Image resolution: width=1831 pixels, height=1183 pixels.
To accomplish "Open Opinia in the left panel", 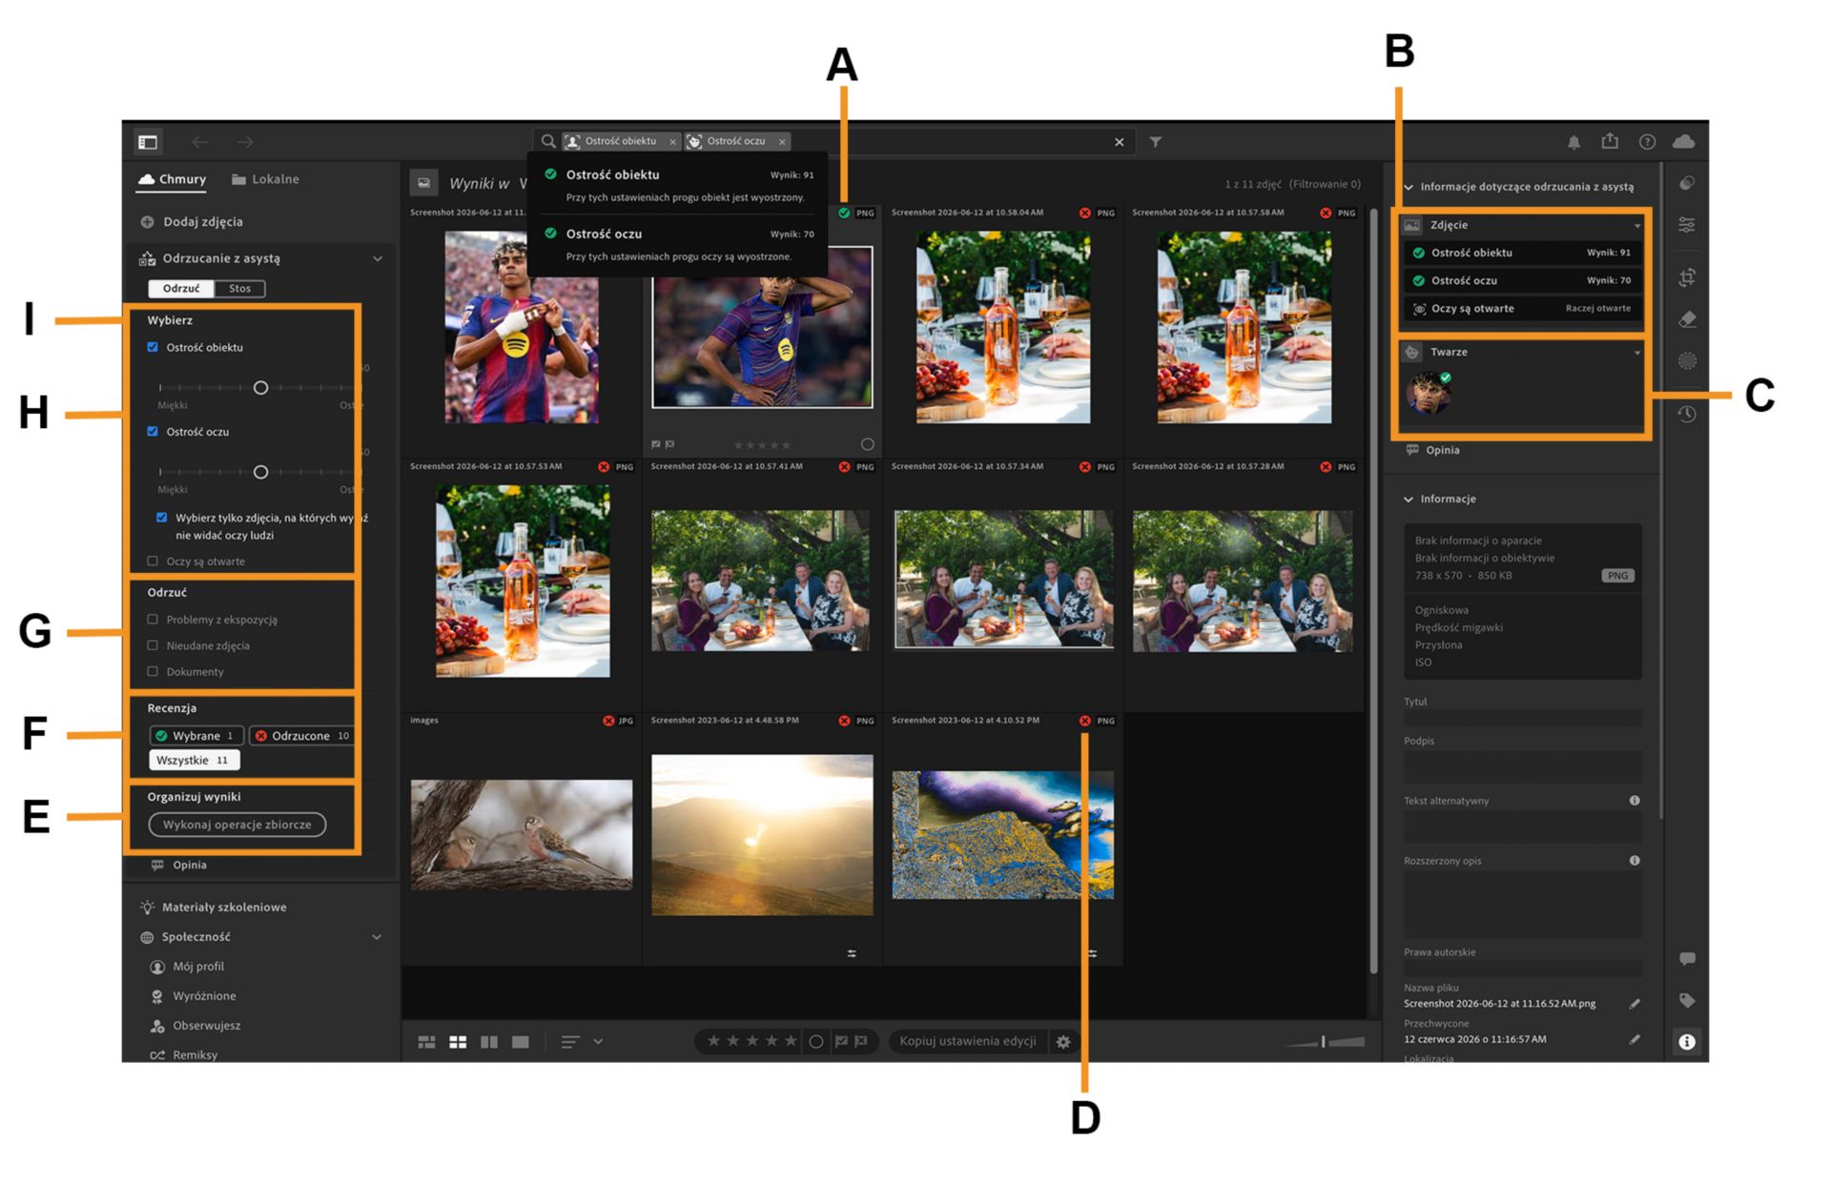I will tap(179, 866).
